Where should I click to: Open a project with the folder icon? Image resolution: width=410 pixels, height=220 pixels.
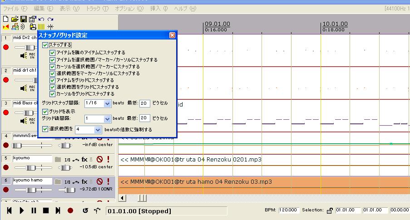click(15, 19)
